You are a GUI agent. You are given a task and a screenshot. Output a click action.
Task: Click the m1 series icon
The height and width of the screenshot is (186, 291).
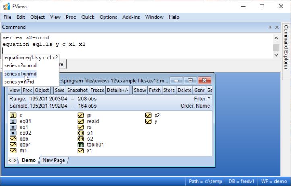(x=12, y=151)
